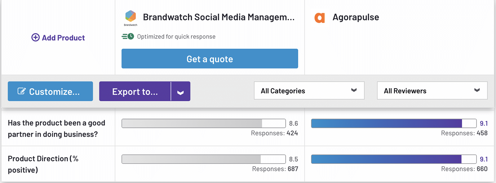Select 'Responses: 424' text
496x183 pixels.
coord(274,133)
